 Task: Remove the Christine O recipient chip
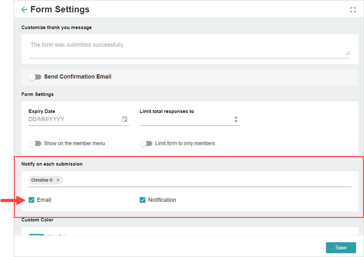[x=58, y=180]
